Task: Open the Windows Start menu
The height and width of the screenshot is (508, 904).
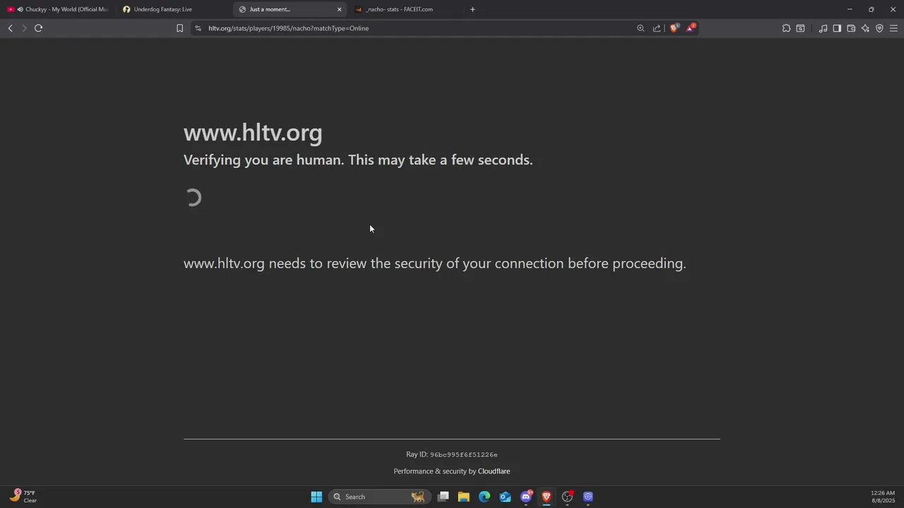Action: [x=316, y=497]
